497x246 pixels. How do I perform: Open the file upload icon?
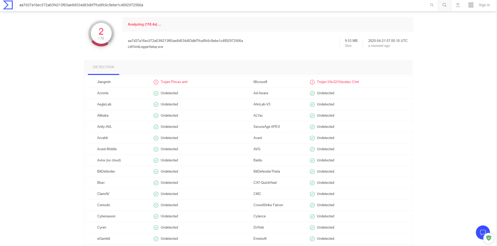pos(458,5)
